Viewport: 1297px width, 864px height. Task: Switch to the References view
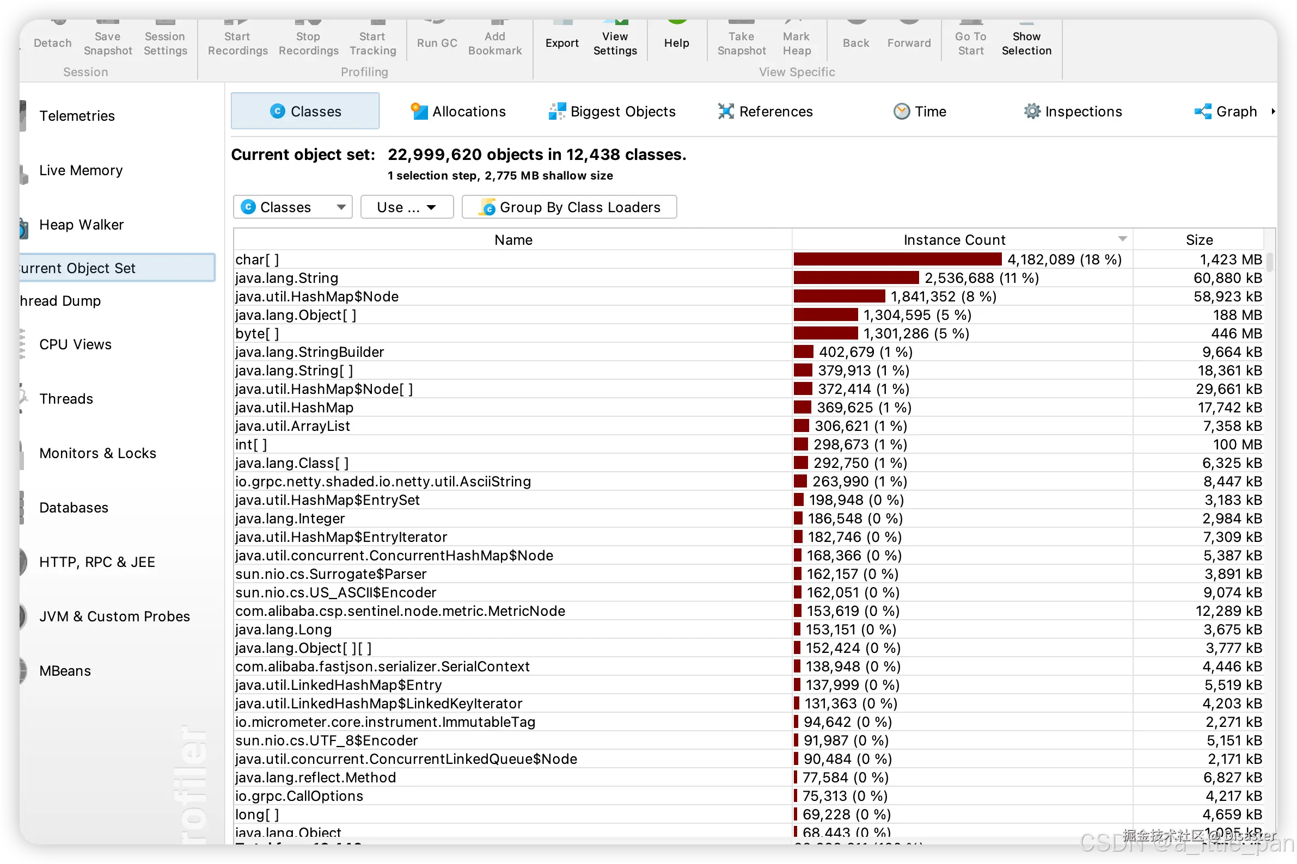pos(765,112)
